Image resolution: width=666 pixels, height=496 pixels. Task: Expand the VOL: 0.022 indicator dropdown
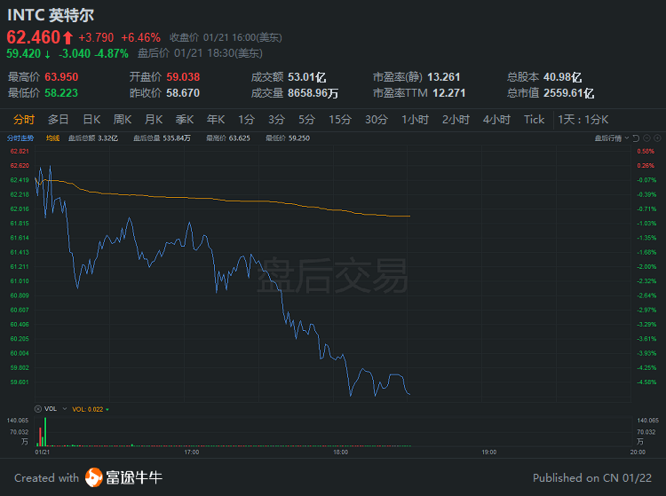[x=109, y=408]
